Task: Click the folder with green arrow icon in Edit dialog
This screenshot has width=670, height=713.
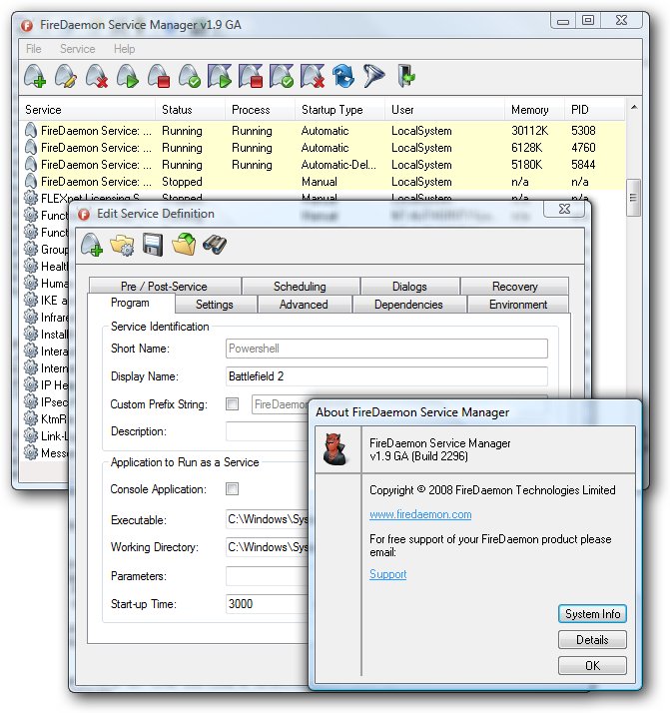Action: point(184,245)
